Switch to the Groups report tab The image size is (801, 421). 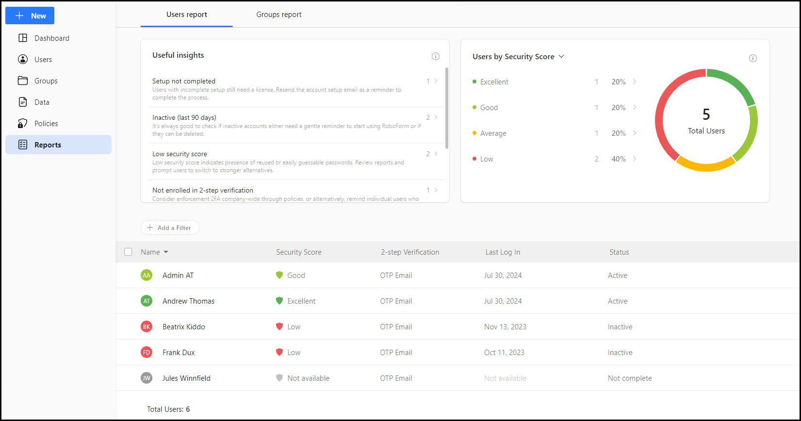click(279, 15)
